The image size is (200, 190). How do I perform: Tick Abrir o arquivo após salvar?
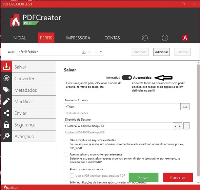pos(66,169)
